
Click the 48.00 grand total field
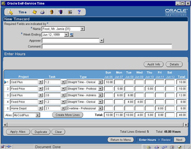pyautogui.click(x=181, y=115)
